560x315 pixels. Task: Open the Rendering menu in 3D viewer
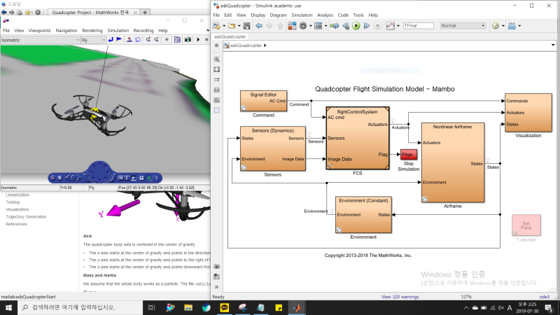click(x=92, y=30)
